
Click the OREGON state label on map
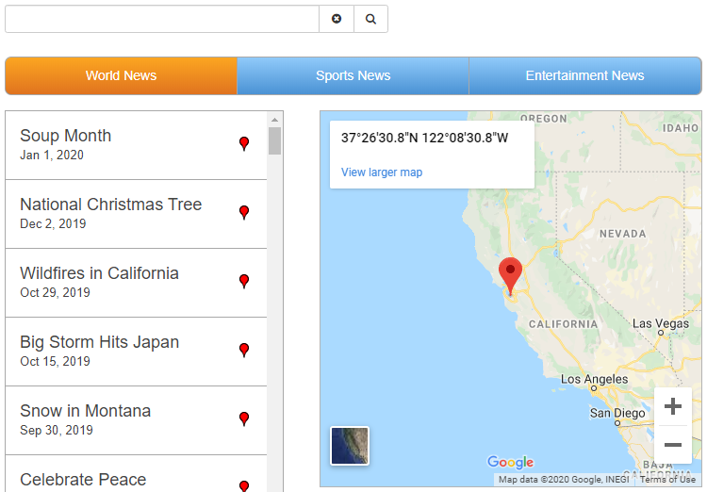pyautogui.click(x=544, y=119)
